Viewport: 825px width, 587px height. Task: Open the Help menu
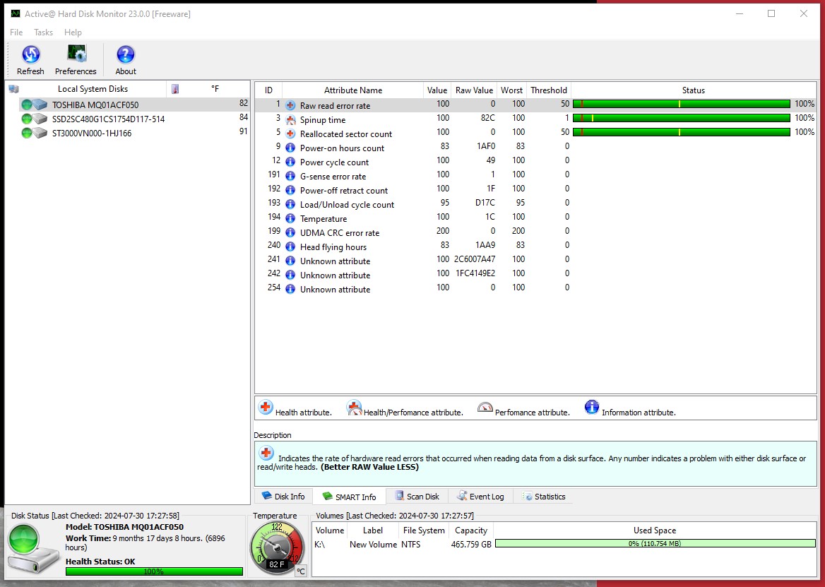click(x=73, y=32)
